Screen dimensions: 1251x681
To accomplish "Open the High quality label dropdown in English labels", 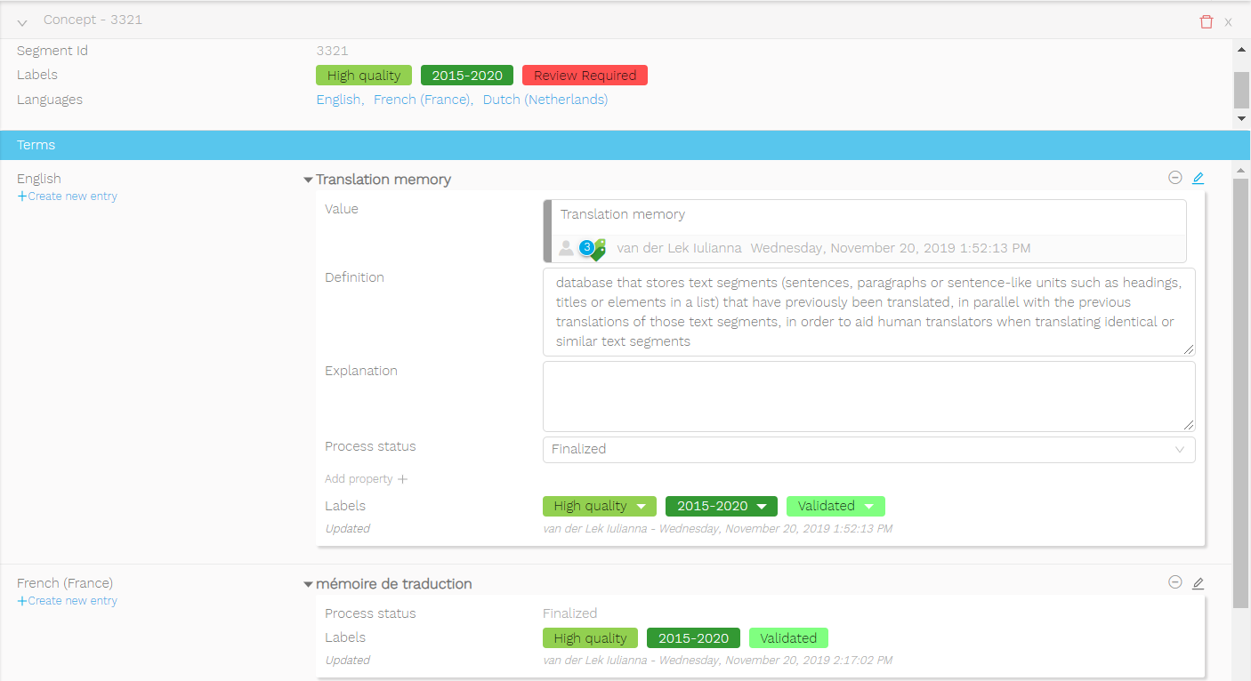I will [641, 507].
